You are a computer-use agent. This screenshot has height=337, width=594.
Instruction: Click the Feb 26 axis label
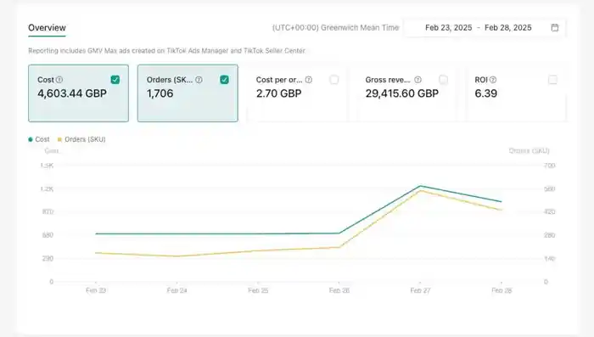point(339,290)
